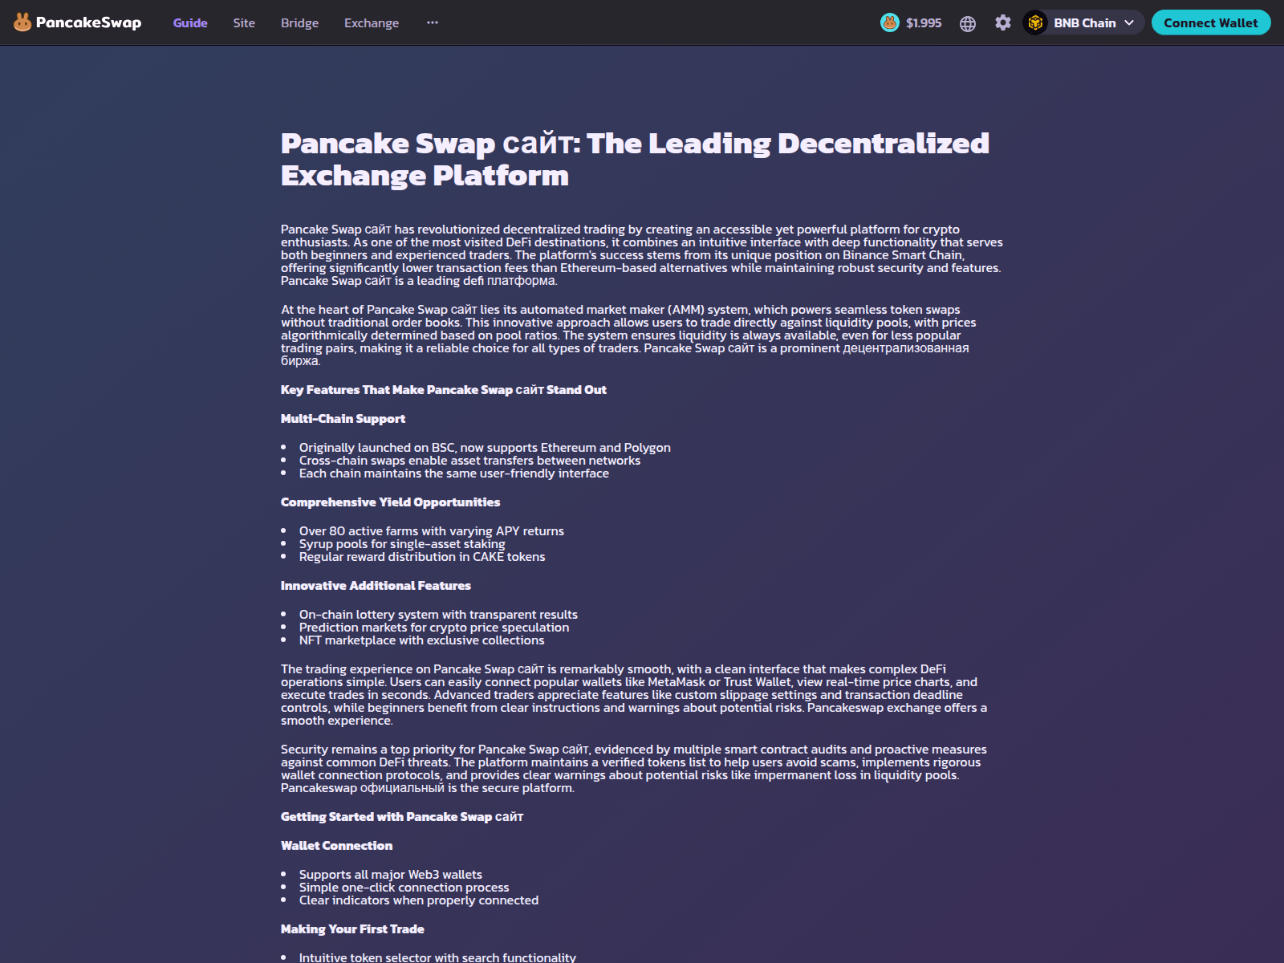Open the Guide menu item

click(x=190, y=22)
